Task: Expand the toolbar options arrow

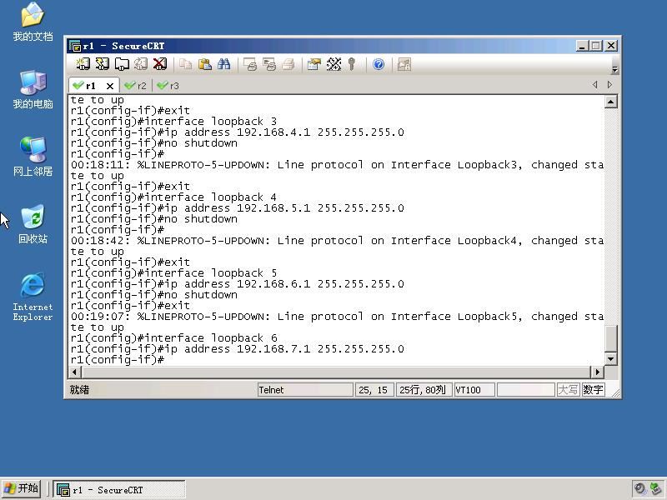Action: [614, 69]
